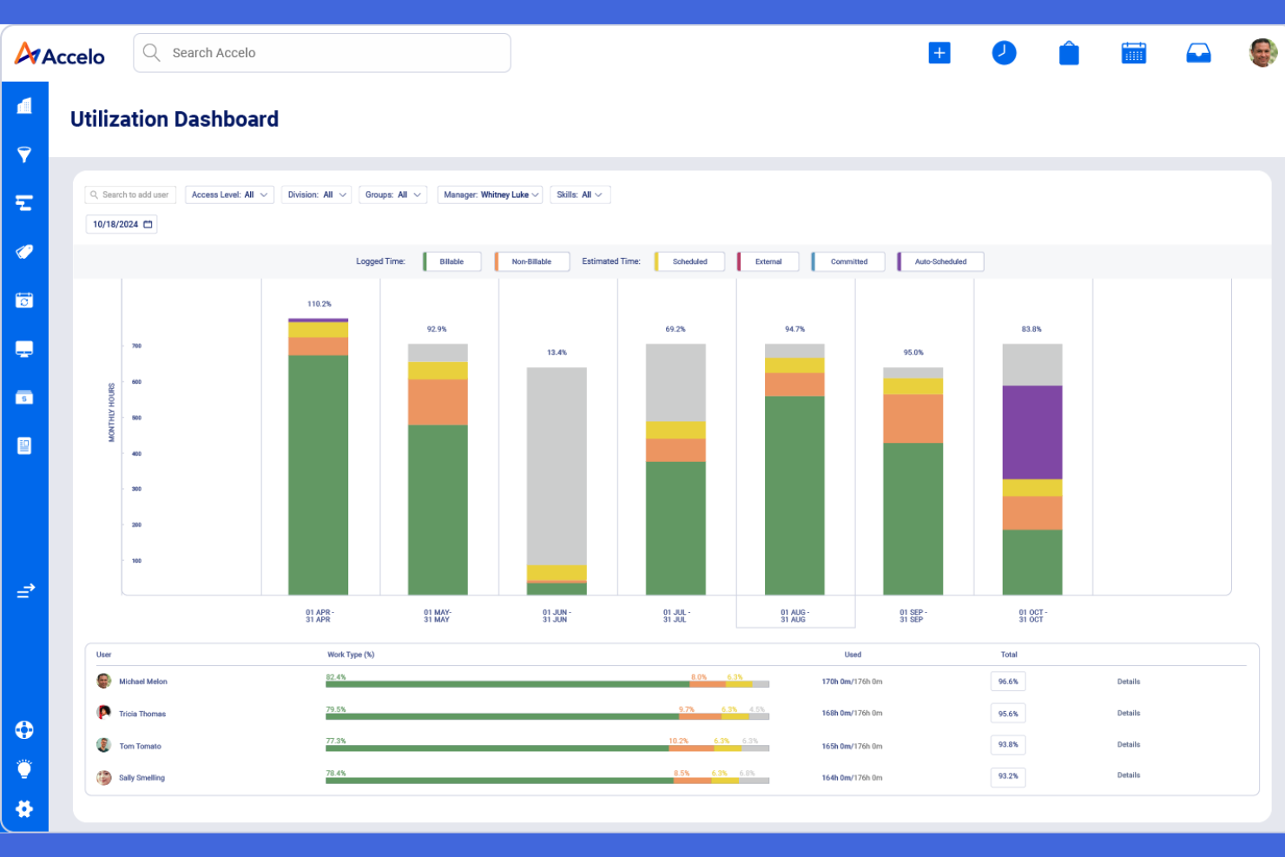The width and height of the screenshot is (1285, 857).
Task: Click the 95.6% total for Tricia Thomas
Action: tap(1008, 714)
